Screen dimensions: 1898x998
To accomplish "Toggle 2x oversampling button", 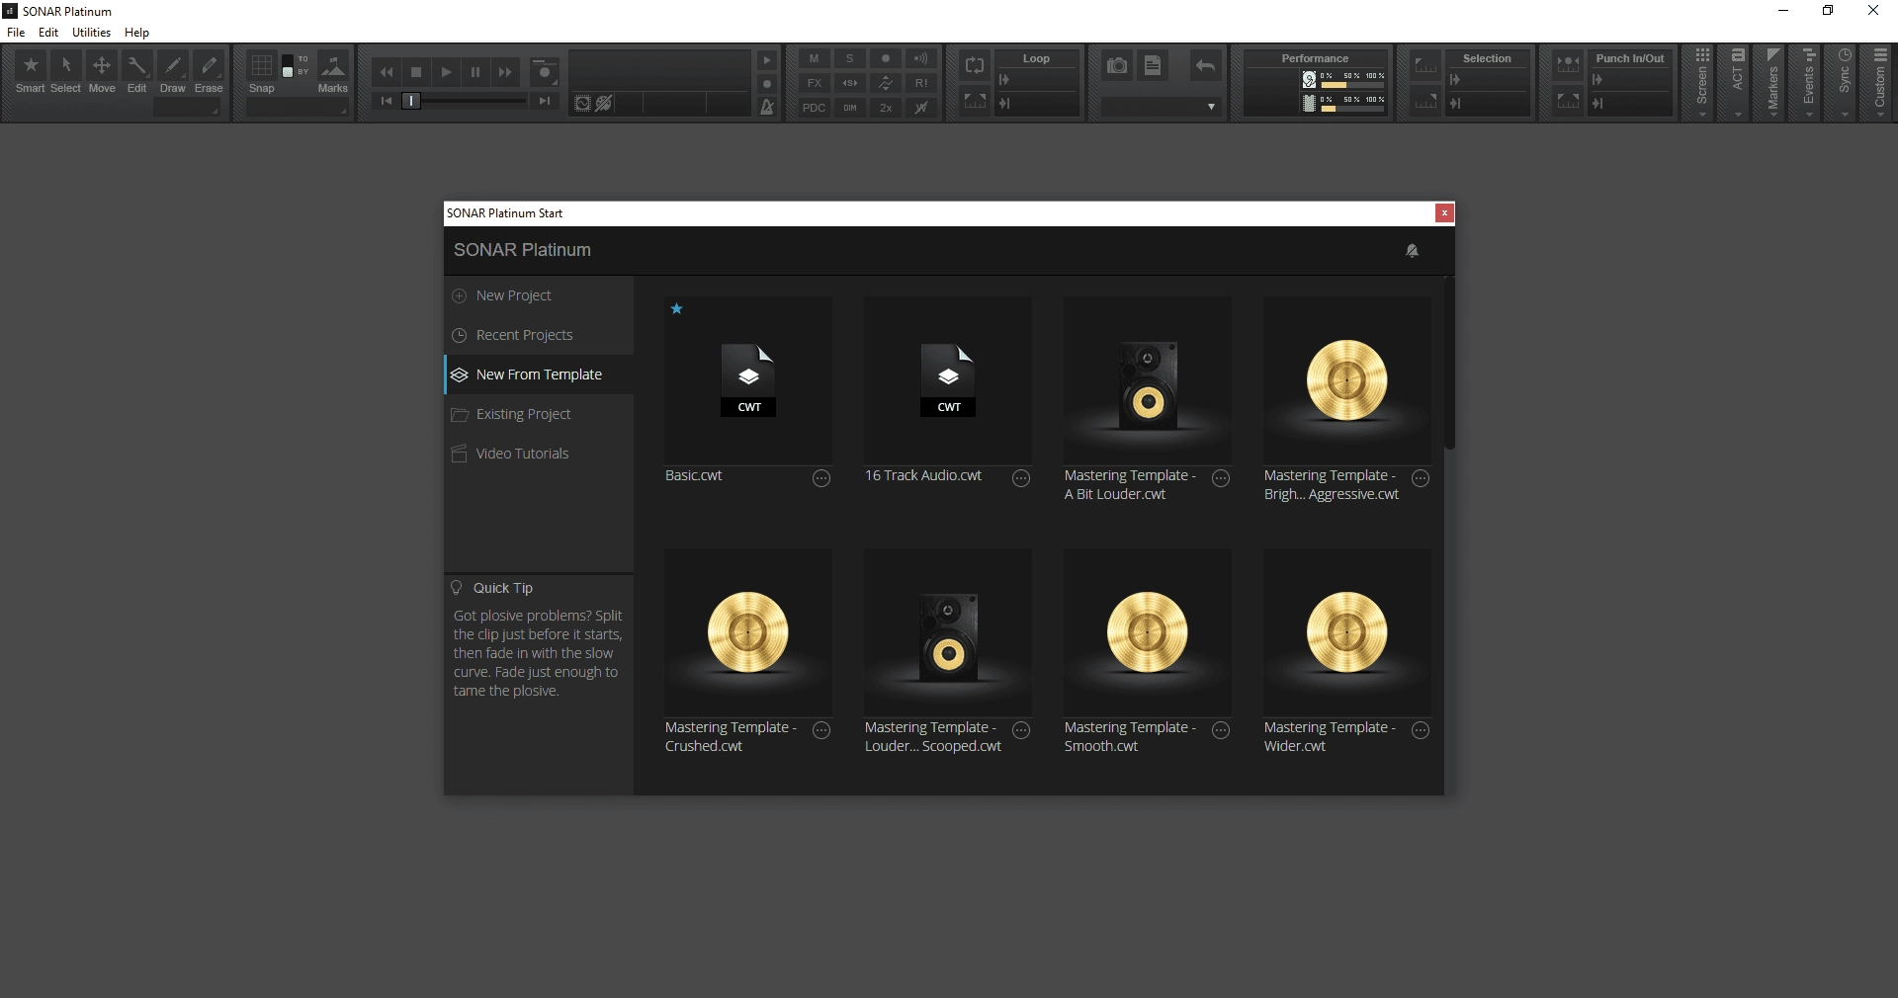I will pos(886,108).
